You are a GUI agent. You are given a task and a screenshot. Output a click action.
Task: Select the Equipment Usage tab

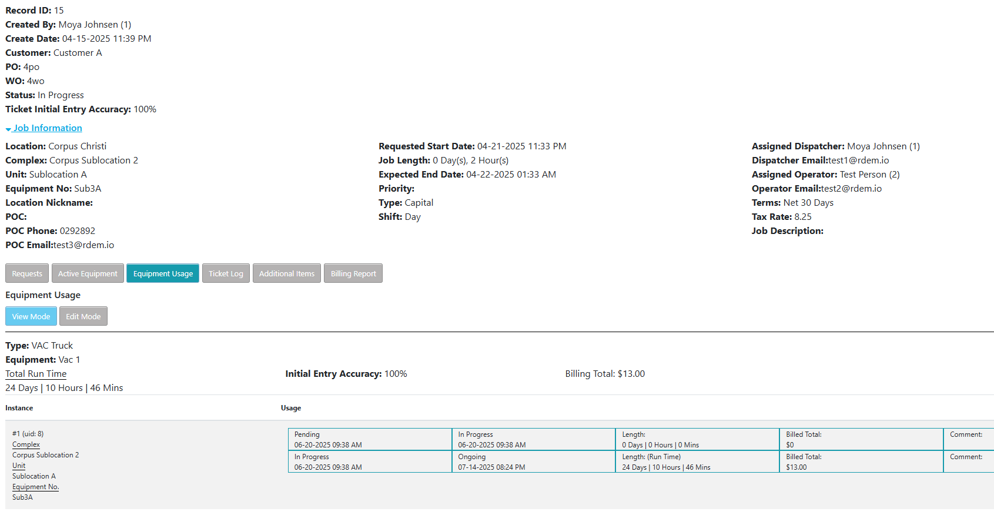163,273
